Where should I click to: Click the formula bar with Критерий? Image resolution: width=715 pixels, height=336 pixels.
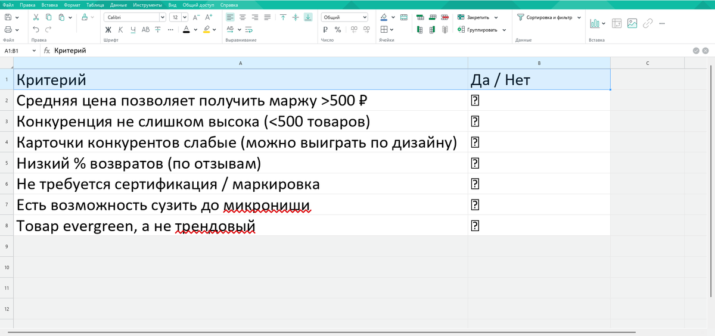(x=369, y=51)
